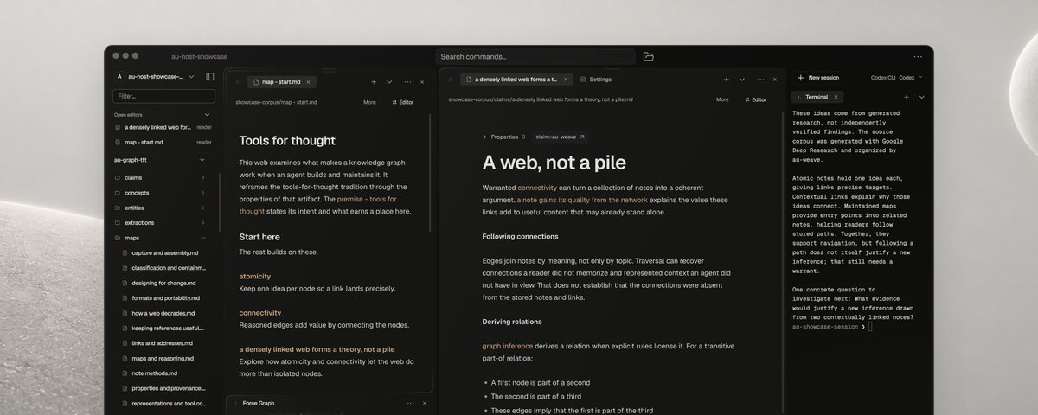Screen dimensions: 1038x415
Task: Expand the Properties disclosure in the note
Action: pyautogui.click(x=485, y=137)
